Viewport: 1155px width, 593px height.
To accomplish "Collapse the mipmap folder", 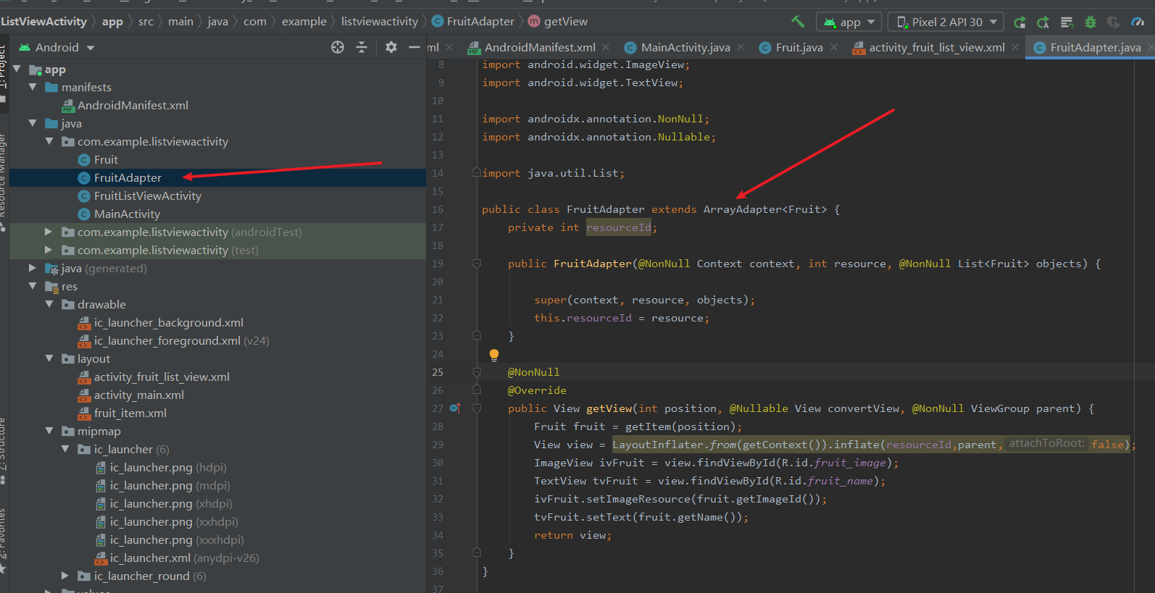I will pos(49,431).
